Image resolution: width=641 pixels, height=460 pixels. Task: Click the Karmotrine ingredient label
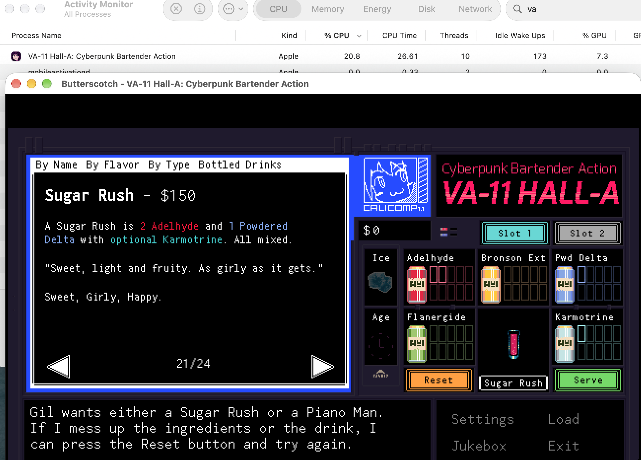(x=584, y=317)
